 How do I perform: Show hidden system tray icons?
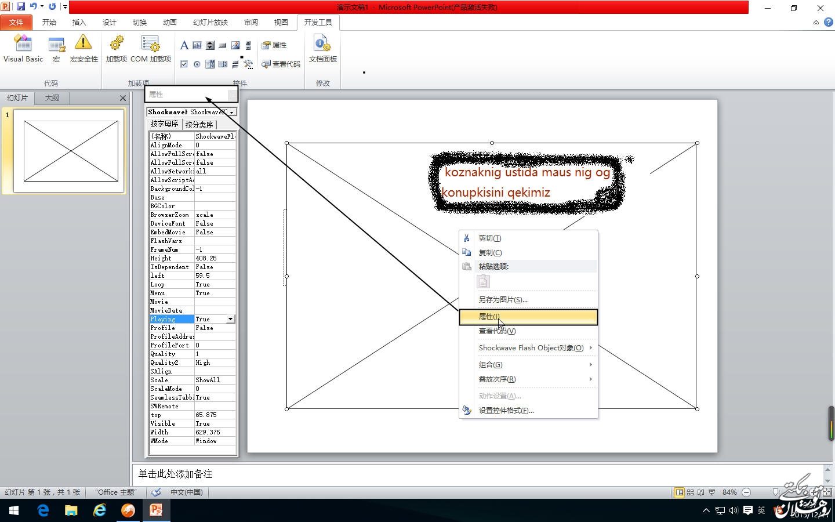[706, 510]
